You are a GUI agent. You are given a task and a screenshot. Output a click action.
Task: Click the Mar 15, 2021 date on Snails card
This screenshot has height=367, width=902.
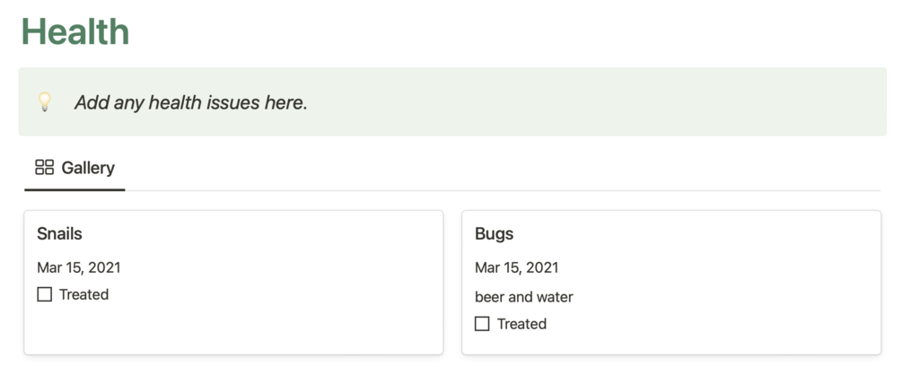[79, 267]
